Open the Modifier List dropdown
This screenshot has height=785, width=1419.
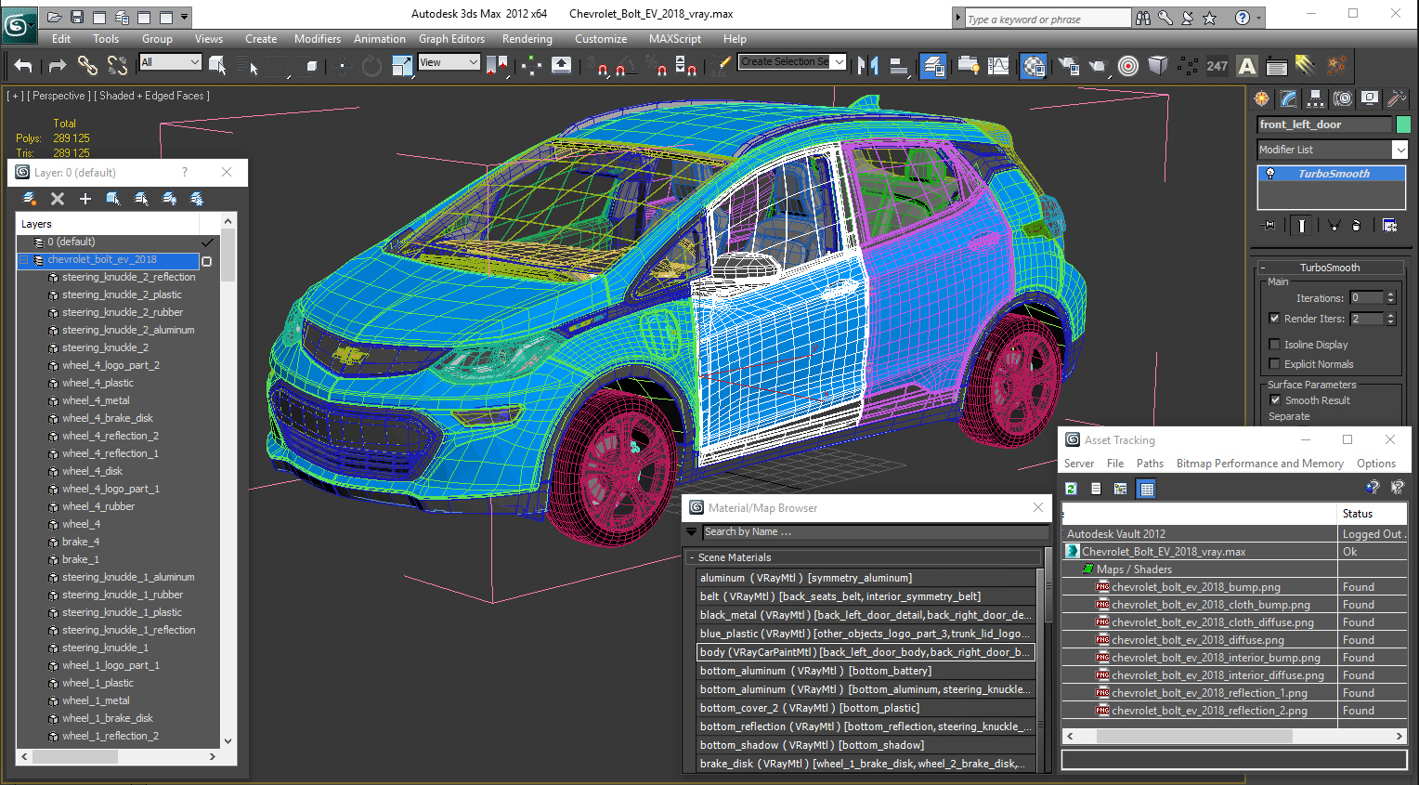point(1399,150)
